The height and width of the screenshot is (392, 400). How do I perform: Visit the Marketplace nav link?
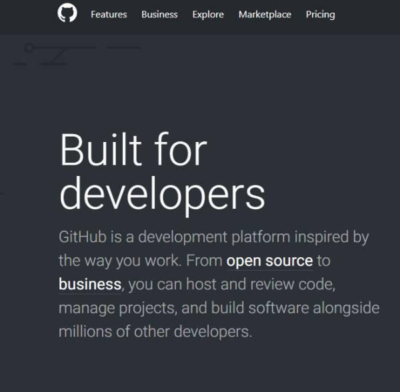[x=265, y=15]
